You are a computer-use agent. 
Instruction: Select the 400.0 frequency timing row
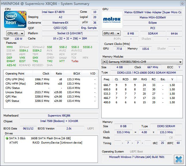142,102
